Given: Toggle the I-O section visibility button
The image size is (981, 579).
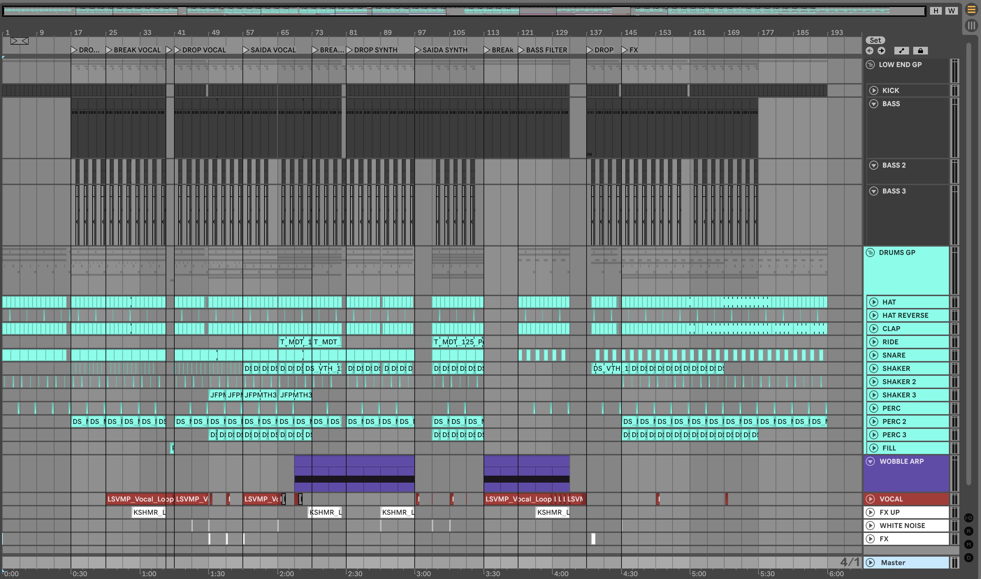Looking at the screenshot, I should (969, 518).
